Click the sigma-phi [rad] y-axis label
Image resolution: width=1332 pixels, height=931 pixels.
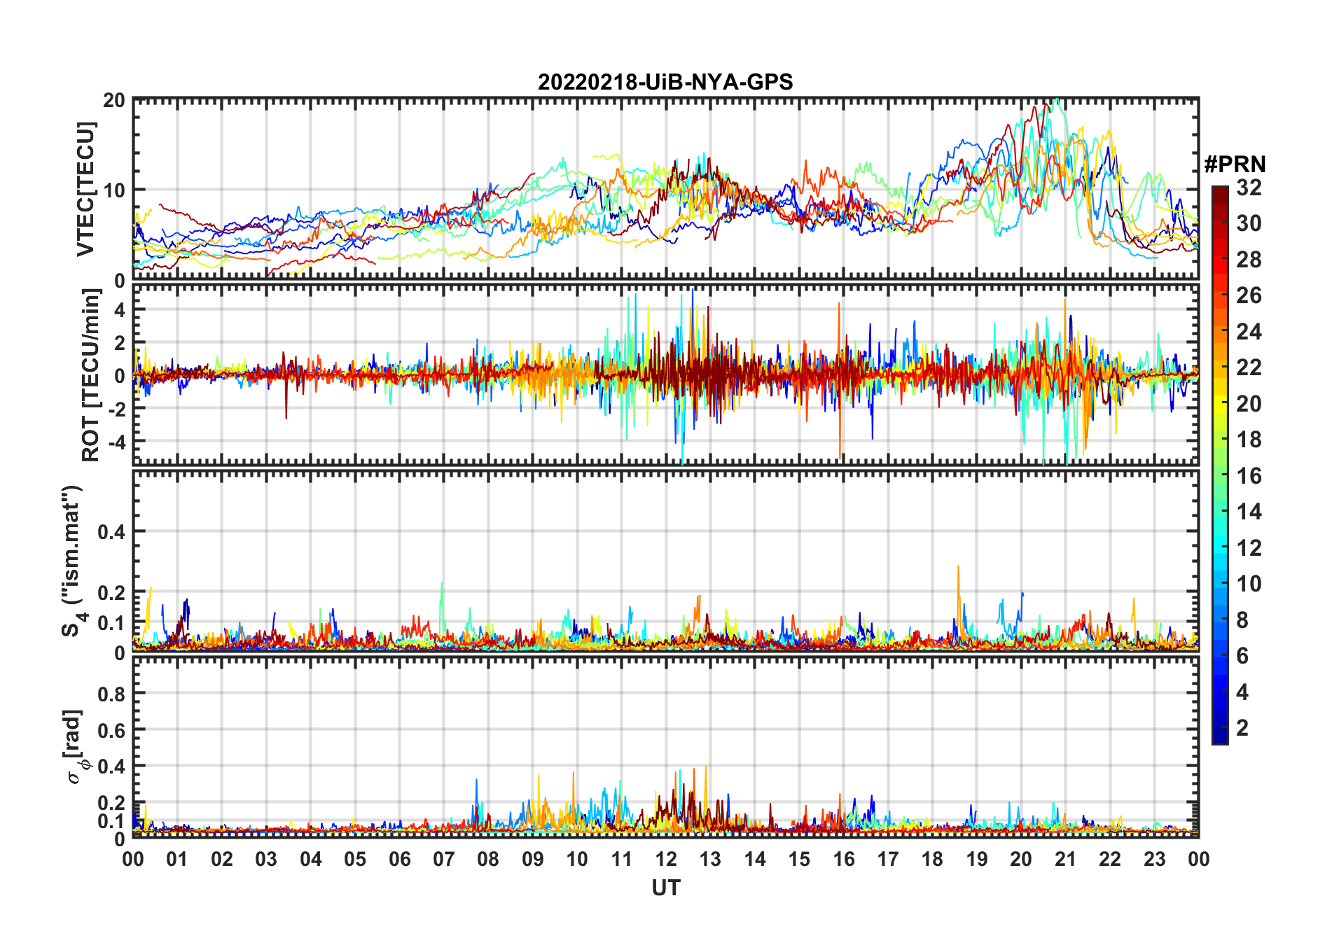click(76, 746)
